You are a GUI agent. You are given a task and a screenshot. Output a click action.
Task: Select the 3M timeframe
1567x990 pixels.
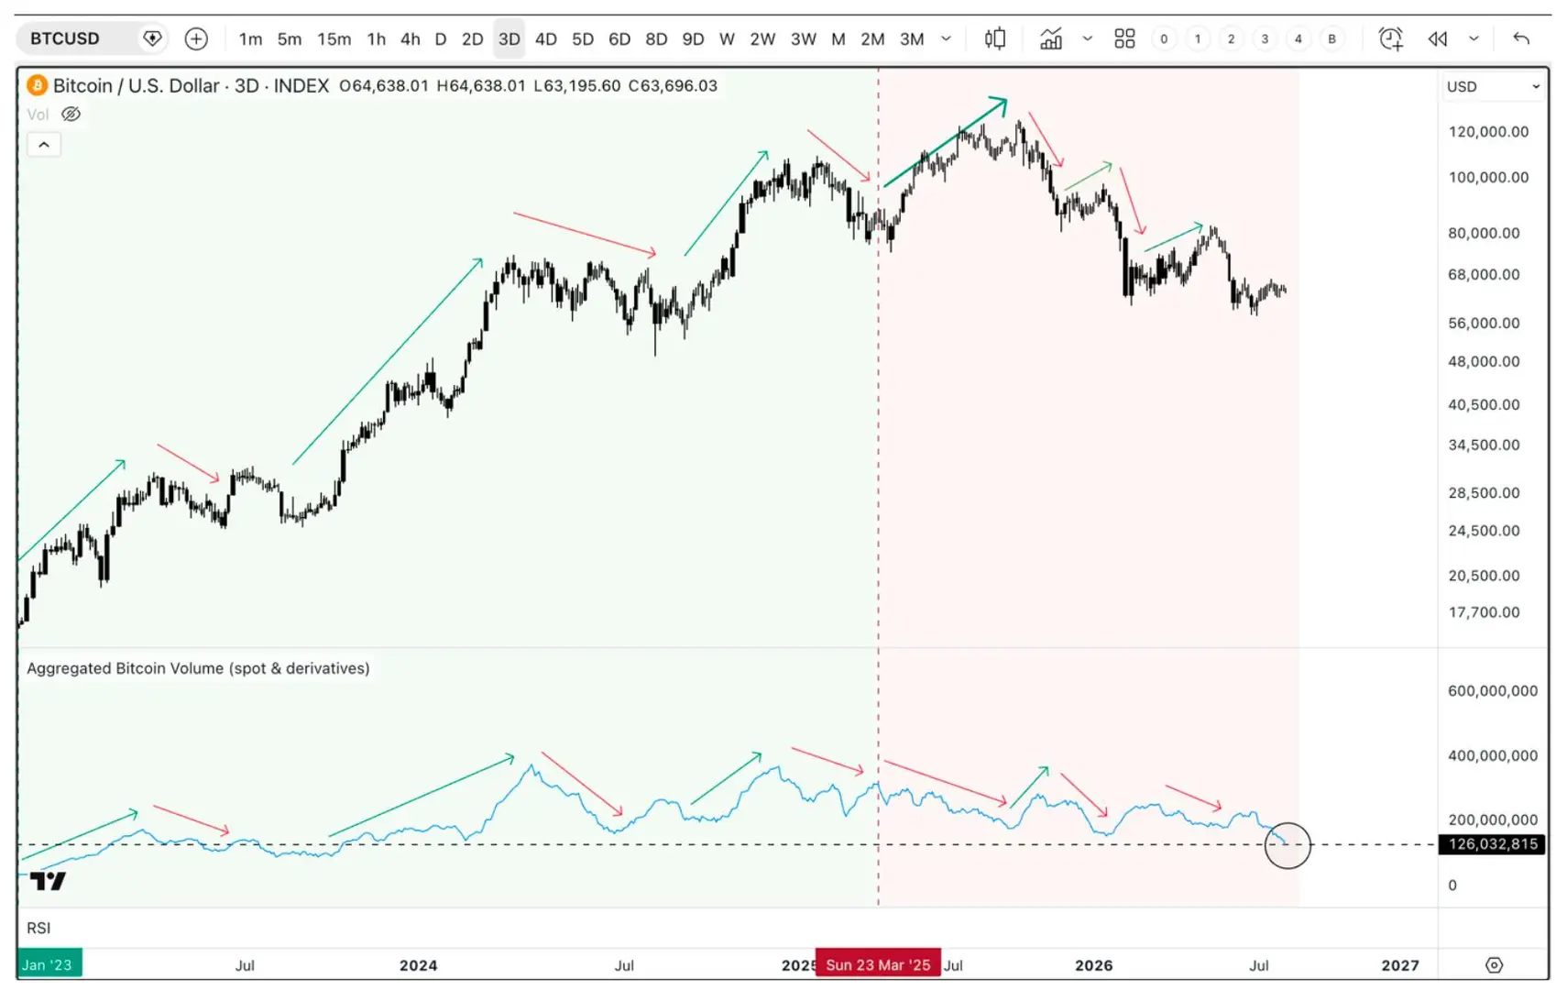point(912,39)
